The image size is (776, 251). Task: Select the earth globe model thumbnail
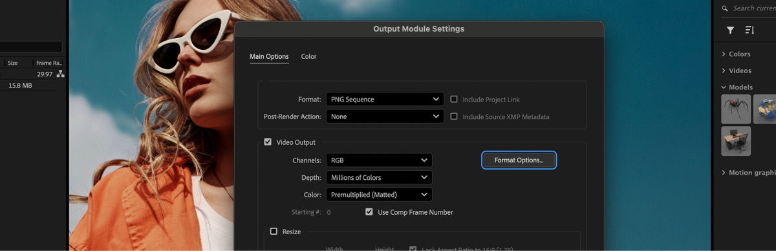coord(765,109)
